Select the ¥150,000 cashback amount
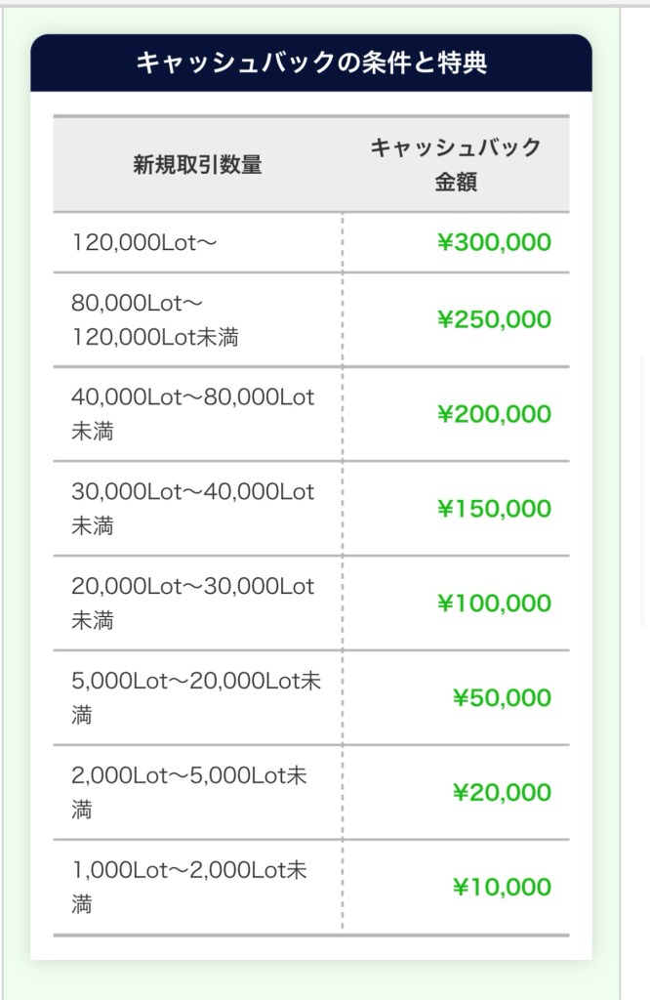Screen dimensions: 650x1000 494,509
